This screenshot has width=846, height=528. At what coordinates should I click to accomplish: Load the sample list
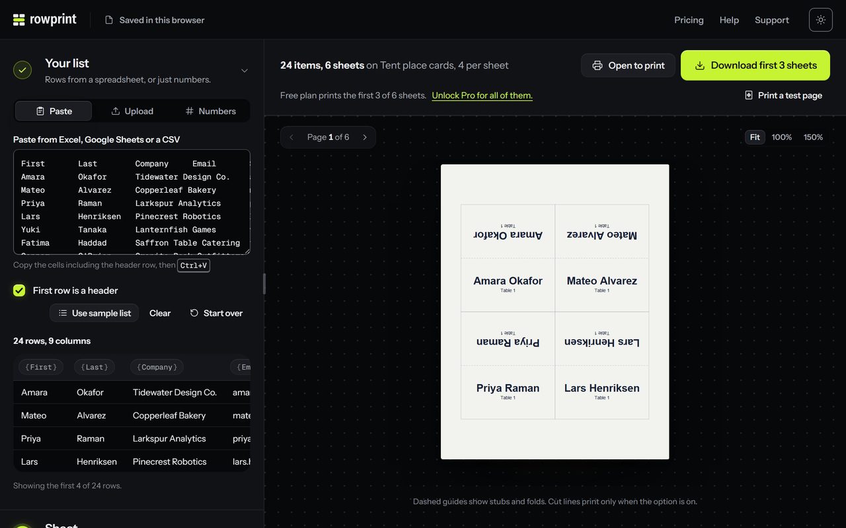(94, 313)
